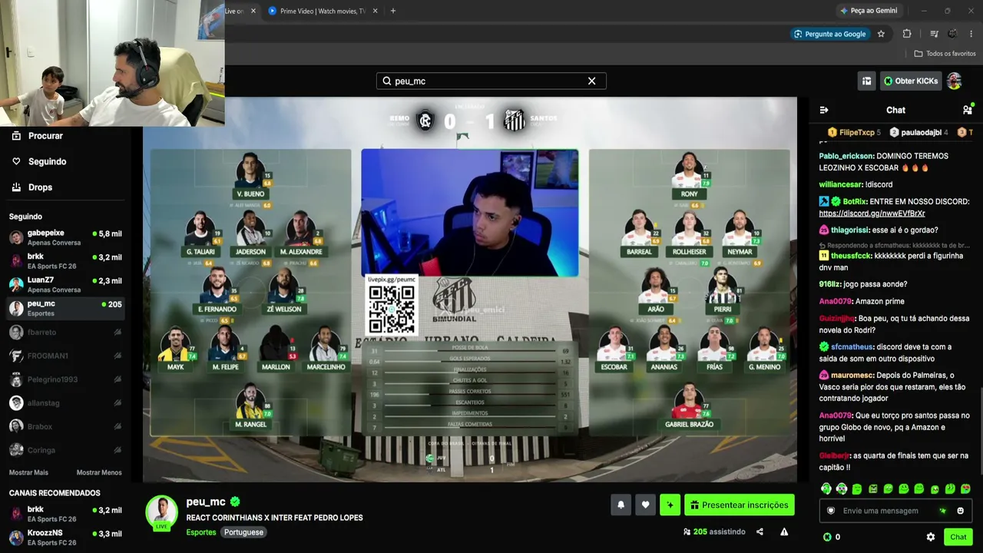The width and height of the screenshot is (983, 553).
Task: Open the Kick shop box icon in header
Action: (866, 81)
